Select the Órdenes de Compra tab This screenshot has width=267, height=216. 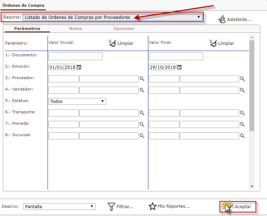pos(23,5)
